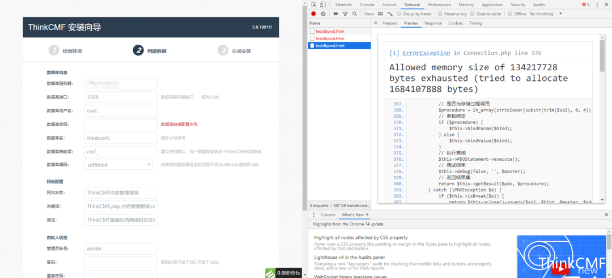
Task: Click the 数据库用户名 field showing root
Action: pos(121,111)
